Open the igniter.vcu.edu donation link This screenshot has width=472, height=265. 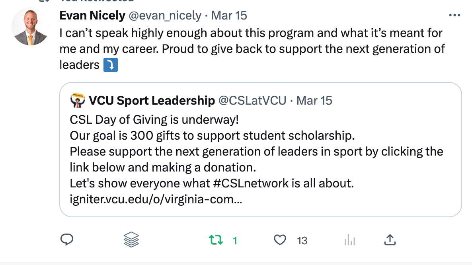pyautogui.click(x=156, y=199)
